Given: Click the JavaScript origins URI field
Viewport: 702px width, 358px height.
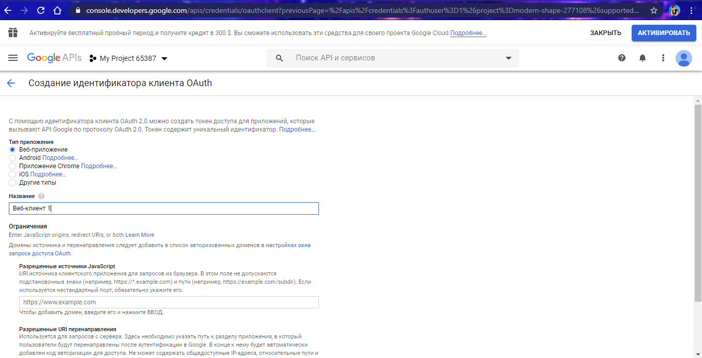Looking at the screenshot, I should [169, 302].
